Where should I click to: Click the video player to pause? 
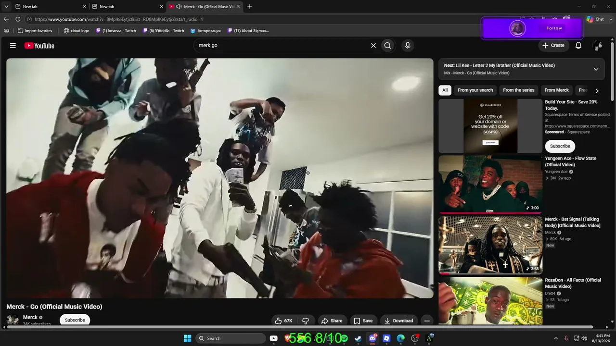(220, 178)
